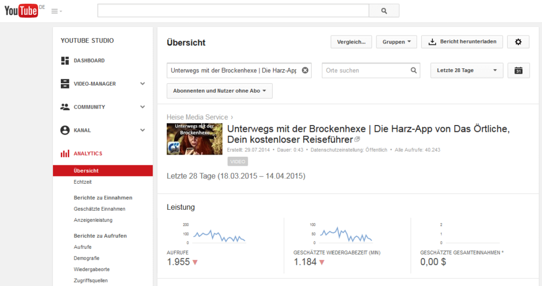The height and width of the screenshot is (286, 542).
Task: Click the 1.955 Aufrufe value
Action: pyautogui.click(x=178, y=262)
